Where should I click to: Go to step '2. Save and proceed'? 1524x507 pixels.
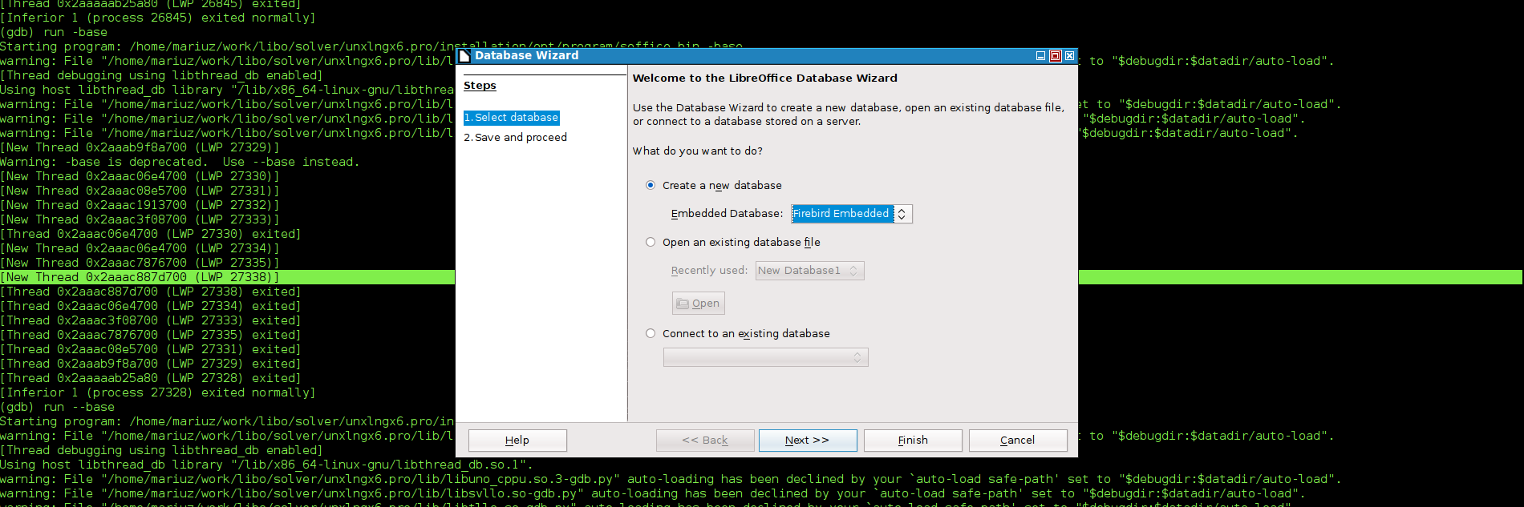[516, 138]
